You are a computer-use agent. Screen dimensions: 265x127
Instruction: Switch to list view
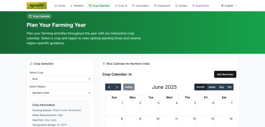[229, 87]
